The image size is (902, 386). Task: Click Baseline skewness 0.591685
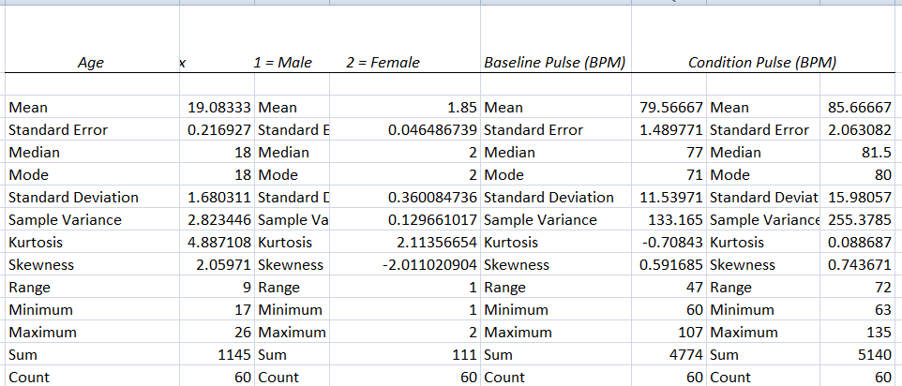click(x=671, y=265)
